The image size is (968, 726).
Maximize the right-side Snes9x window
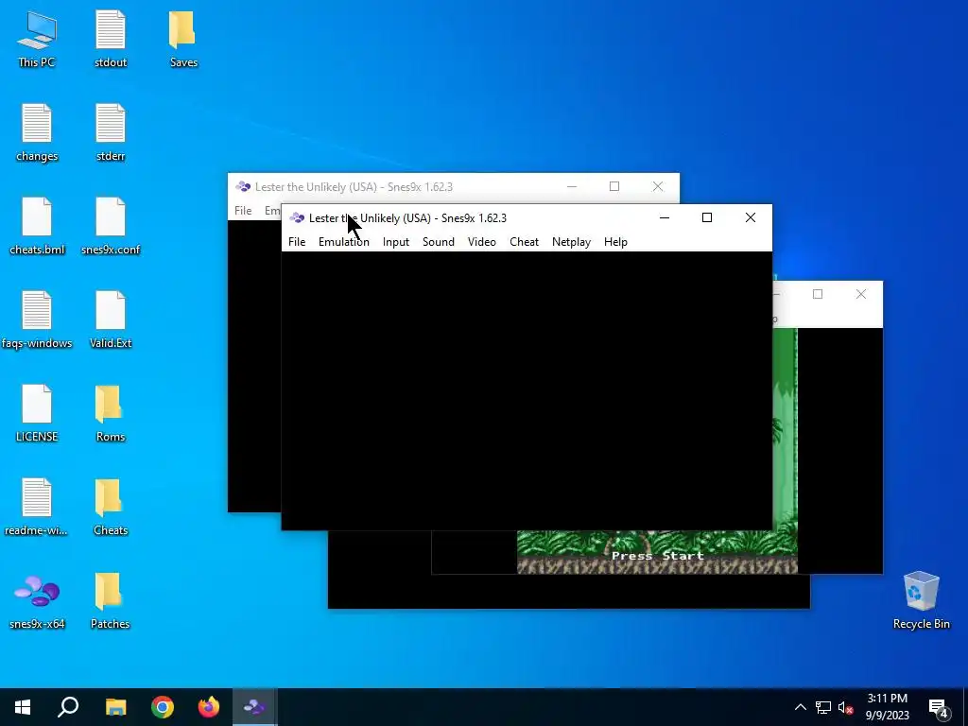[818, 294]
